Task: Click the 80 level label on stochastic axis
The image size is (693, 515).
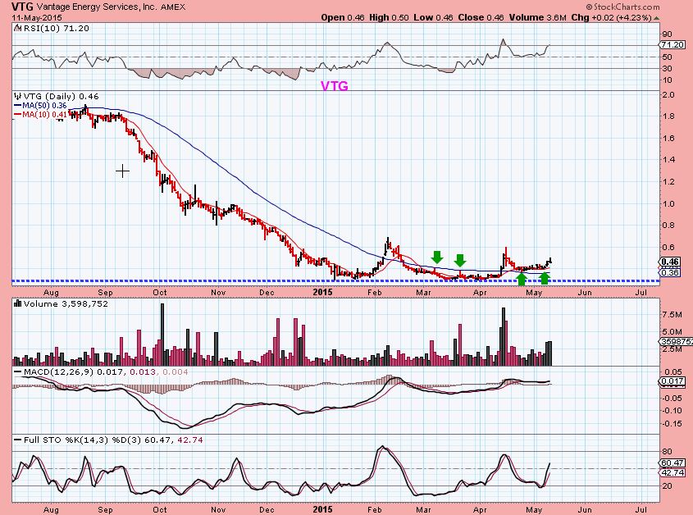Action: (668, 451)
